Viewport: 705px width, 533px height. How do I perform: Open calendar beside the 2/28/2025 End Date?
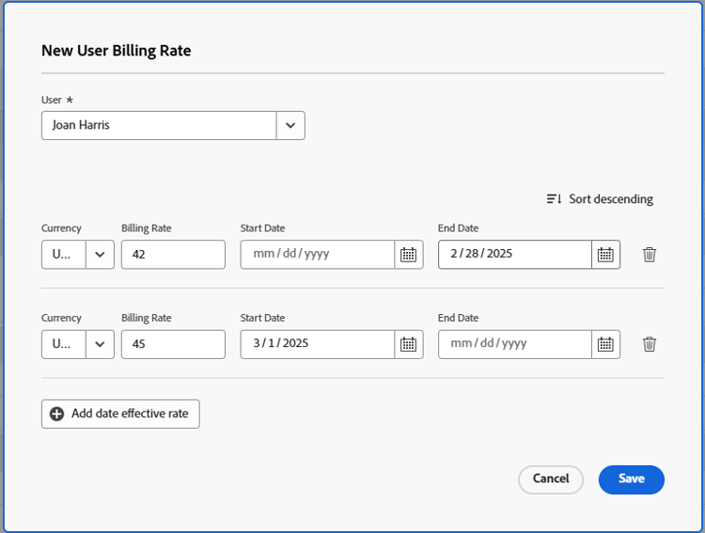click(605, 255)
